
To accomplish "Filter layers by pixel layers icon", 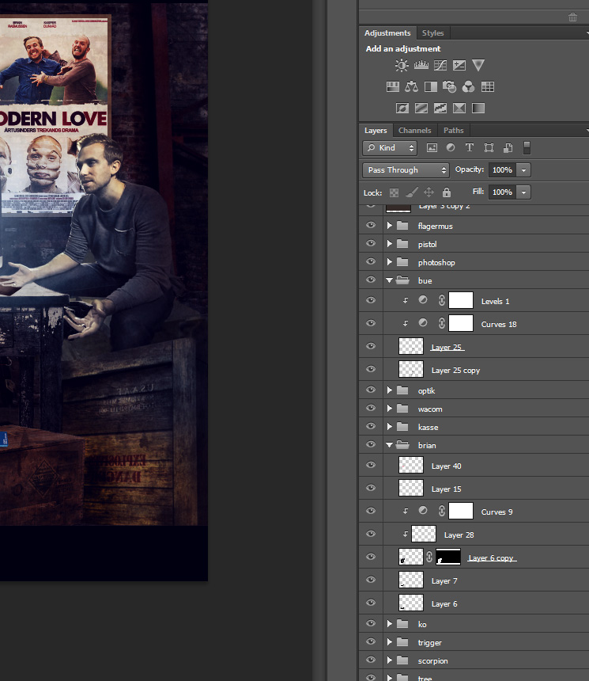I will pos(432,147).
